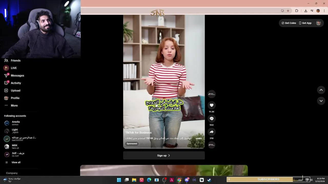Like the video with heart icon
Screen dimensions: 328x184
pos(212,105)
